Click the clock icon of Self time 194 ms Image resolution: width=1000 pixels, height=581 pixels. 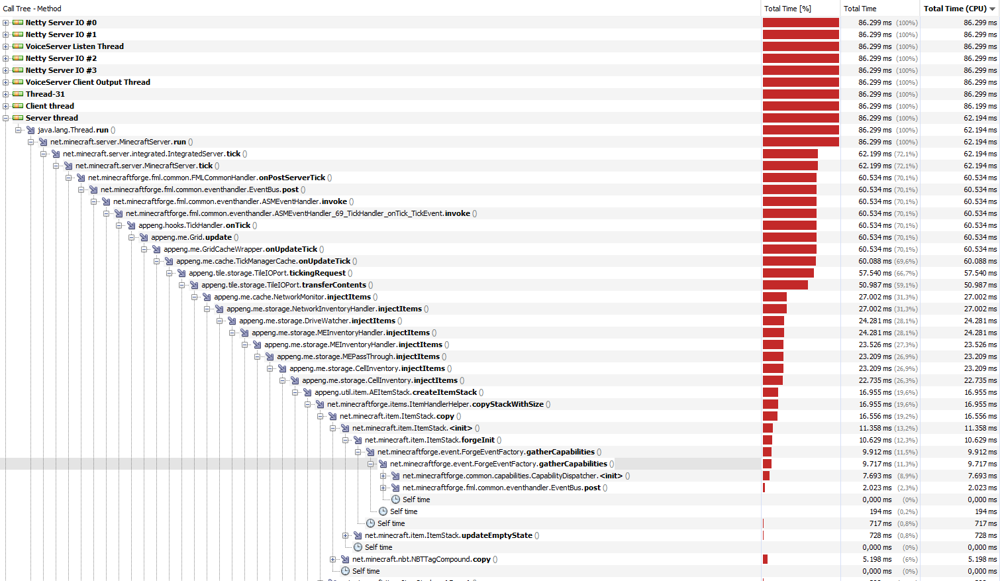(x=383, y=511)
